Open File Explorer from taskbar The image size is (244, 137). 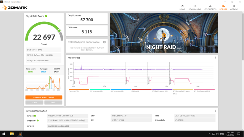[x=12, y=134]
